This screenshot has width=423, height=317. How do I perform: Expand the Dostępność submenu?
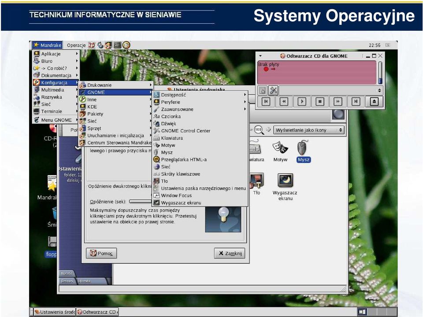pyautogui.click(x=200, y=95)
